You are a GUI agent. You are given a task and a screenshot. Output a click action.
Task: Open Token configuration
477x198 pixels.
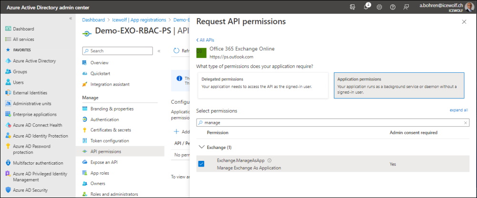(x=110, y=140)
